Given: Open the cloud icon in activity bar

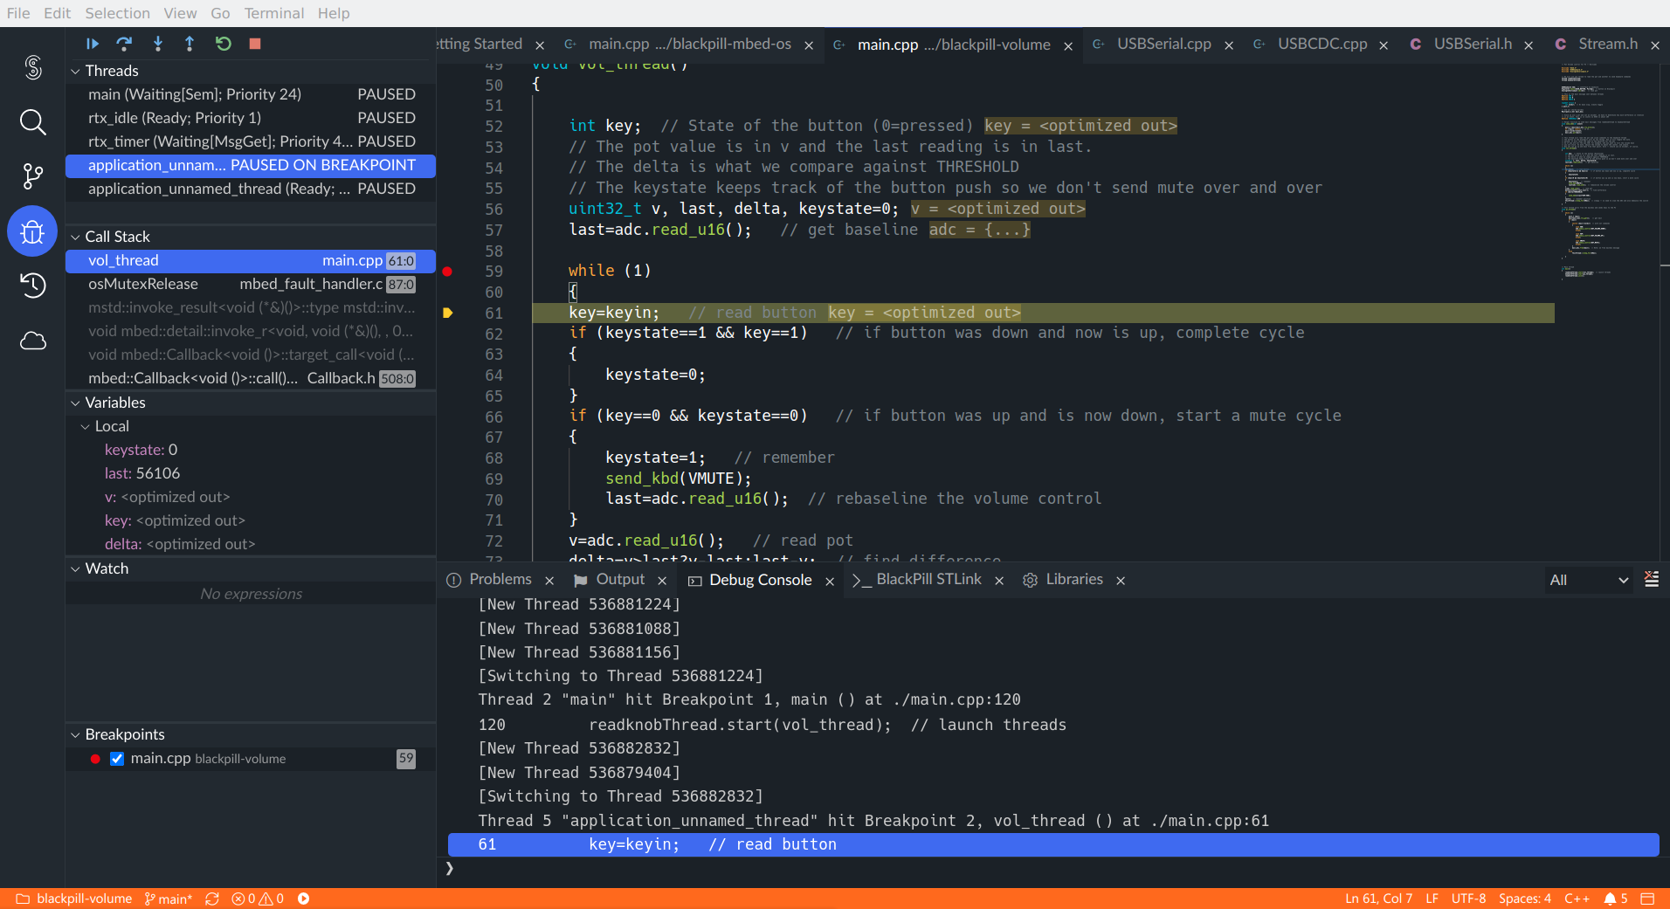Looking at the screenshot, I should coord(32,341).
